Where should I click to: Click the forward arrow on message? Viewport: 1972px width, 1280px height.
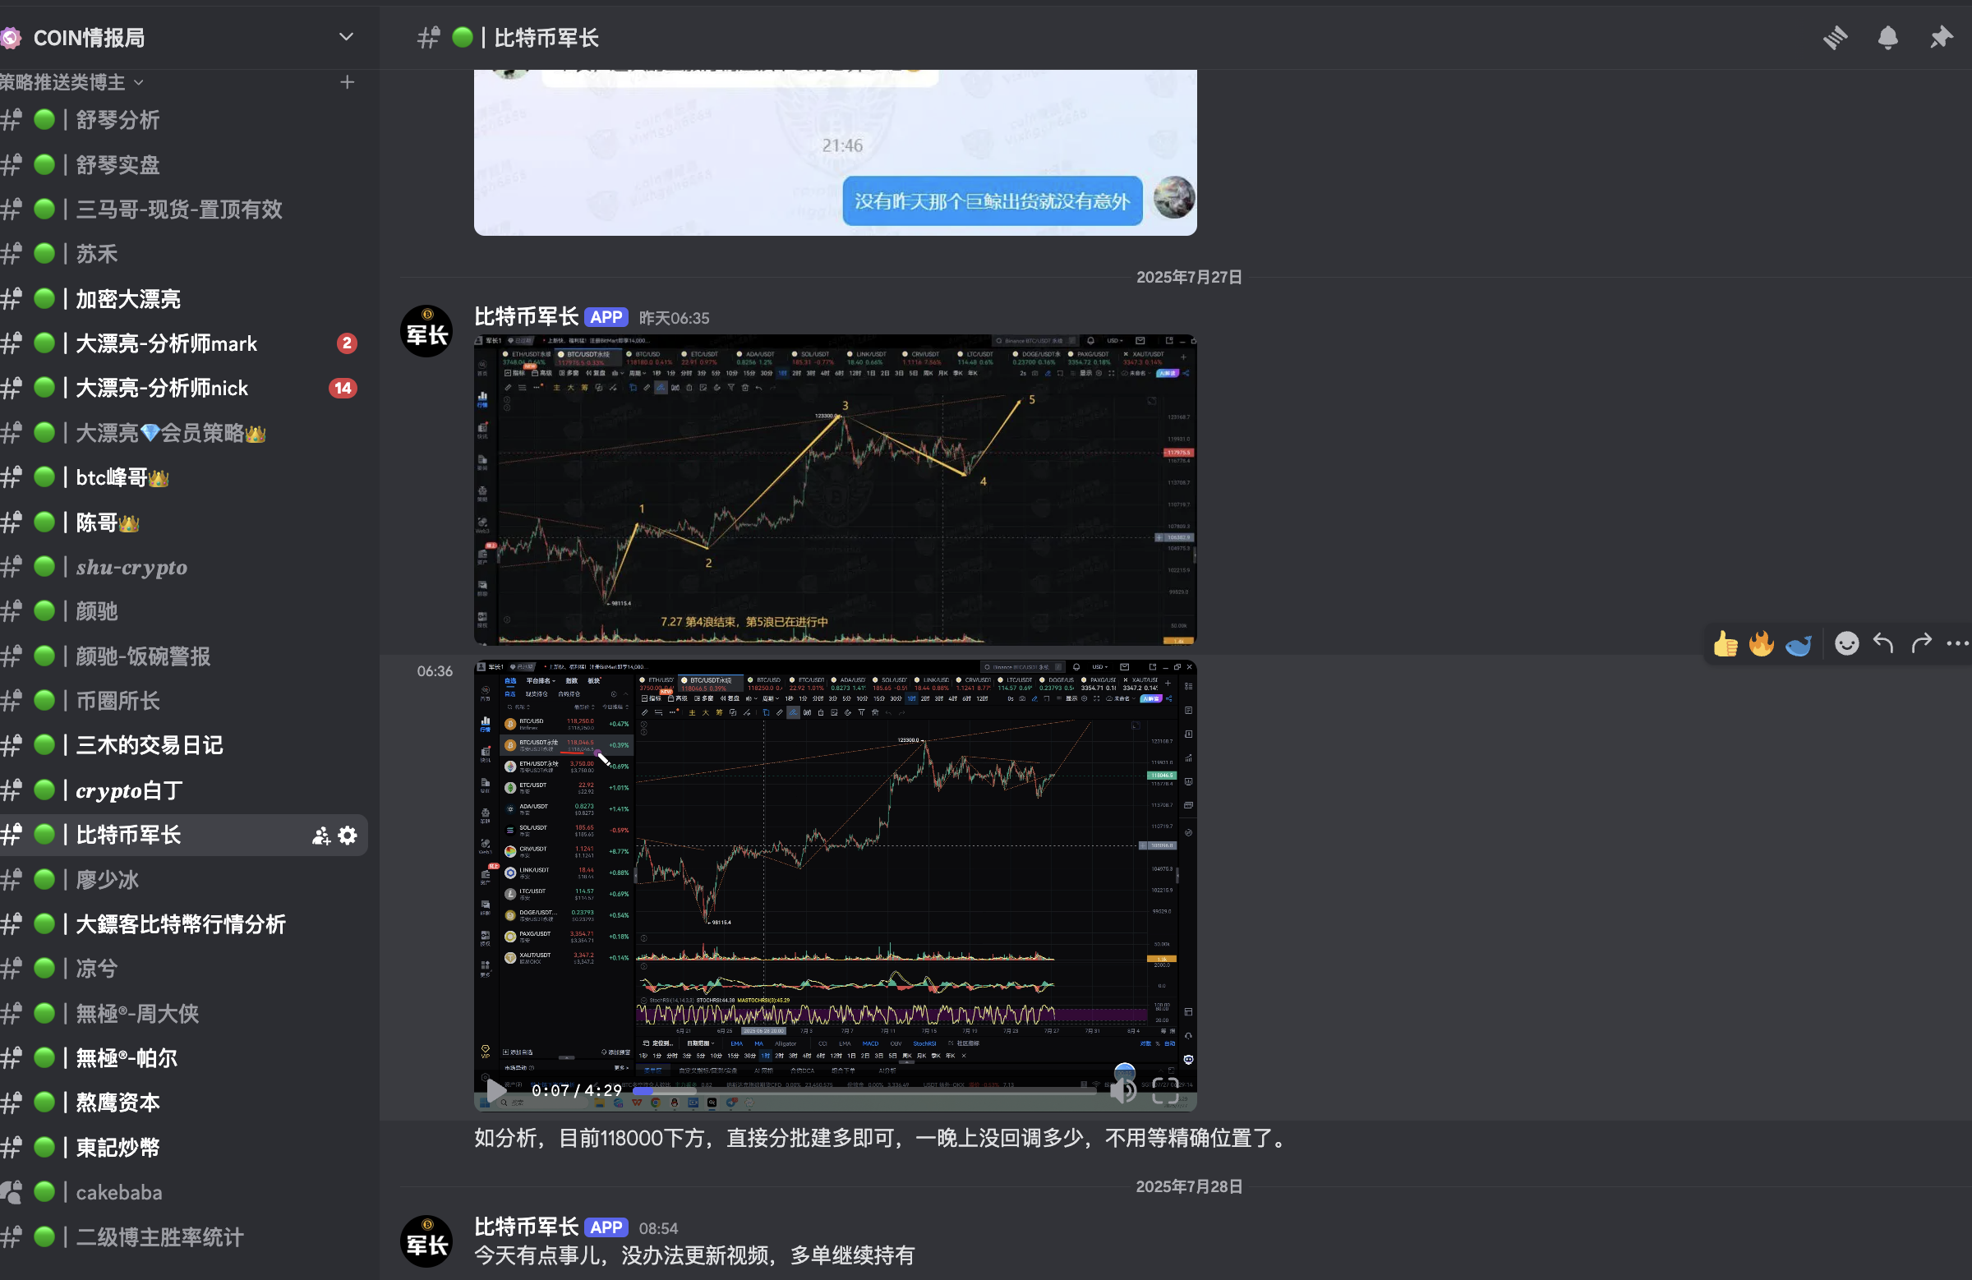(x=1920, y=644)
